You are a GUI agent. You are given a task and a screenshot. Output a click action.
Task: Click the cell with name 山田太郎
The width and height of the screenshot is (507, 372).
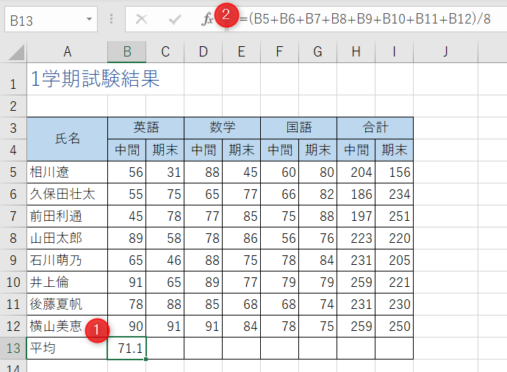pyautogui.click(x=67, y=238)
